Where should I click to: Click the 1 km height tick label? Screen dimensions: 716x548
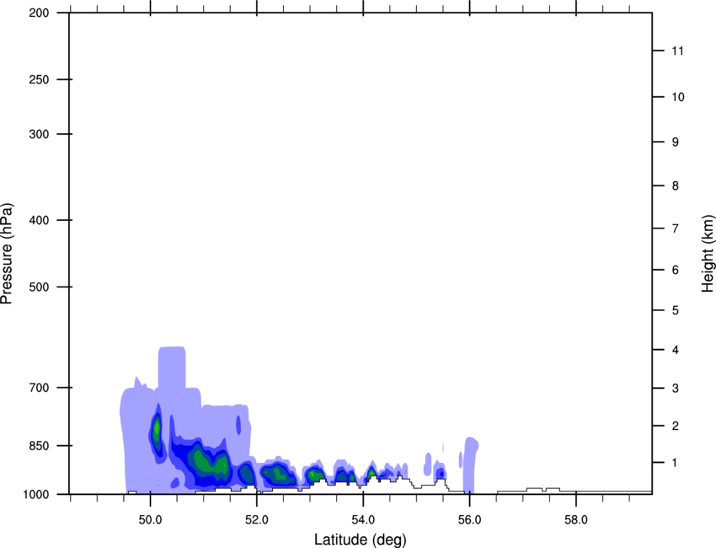pyautogui.click(x=675, y=463)
